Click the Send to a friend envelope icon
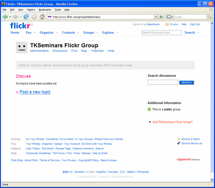This screenshot has width=215, height=188. pos(178,139)
